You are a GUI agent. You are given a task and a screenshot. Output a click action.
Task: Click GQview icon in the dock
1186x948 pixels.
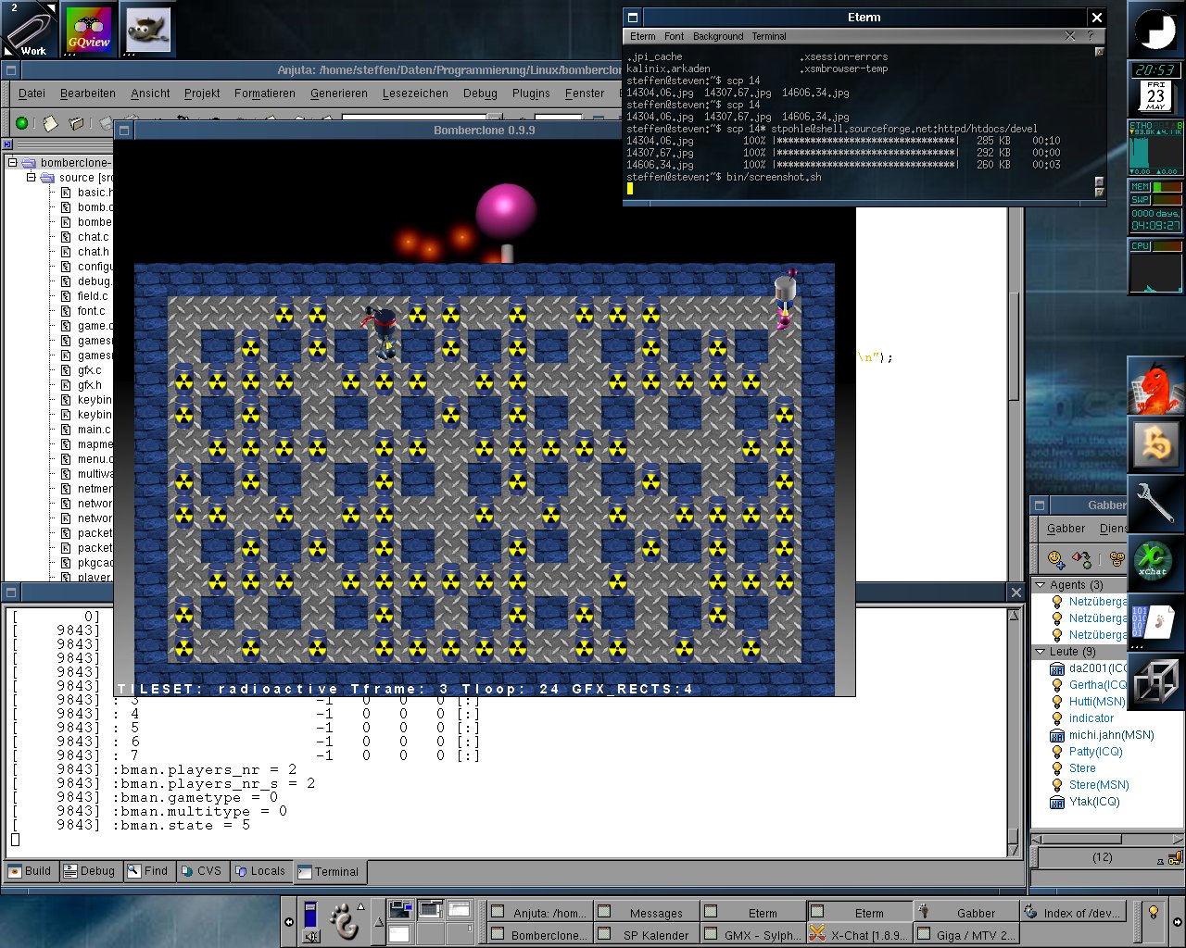click(89, 30)
